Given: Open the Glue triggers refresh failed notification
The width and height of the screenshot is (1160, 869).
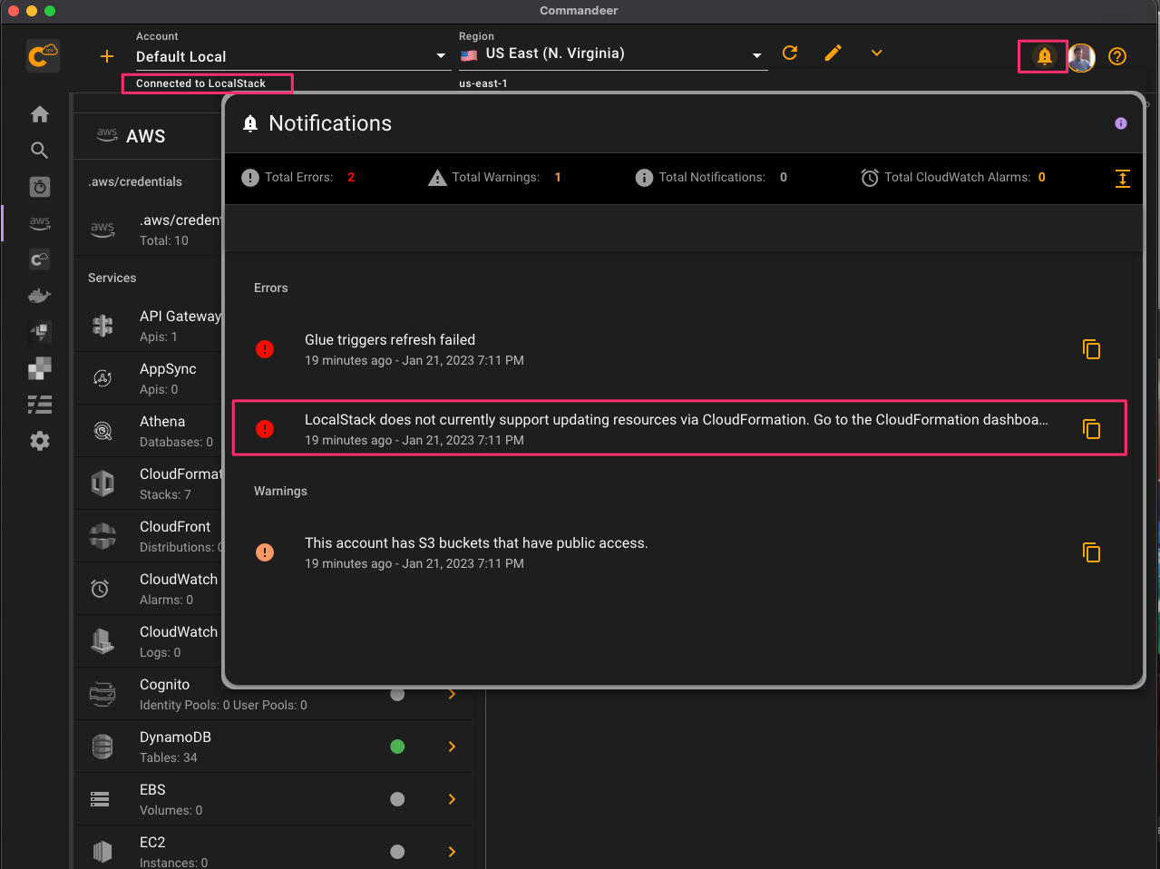Looking at the screenshot, I should pos(678,349).
